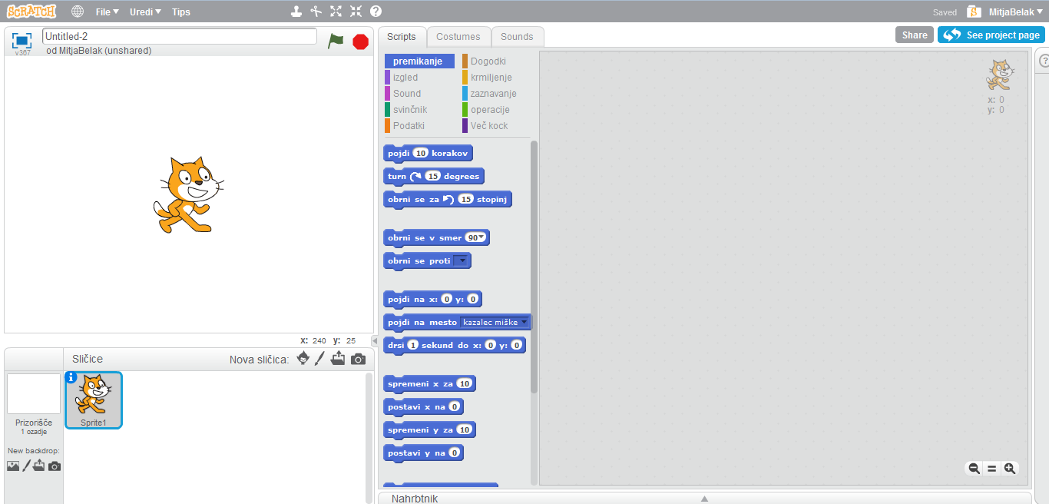1049x504 pixels.
Task: Open kazalec miške dropdown
Action: [x=524, y=323]
